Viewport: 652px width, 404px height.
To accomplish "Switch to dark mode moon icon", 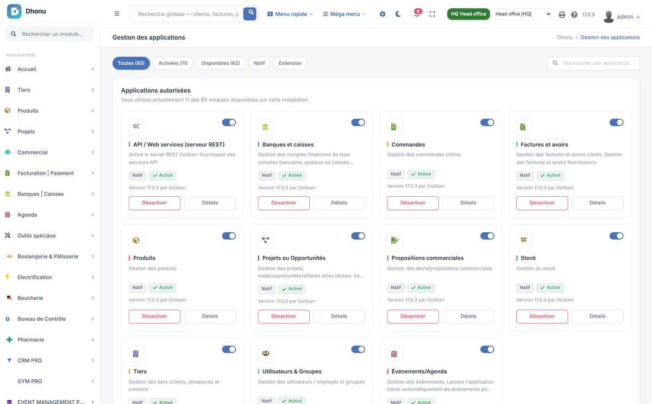I will (x=398, y=14).
